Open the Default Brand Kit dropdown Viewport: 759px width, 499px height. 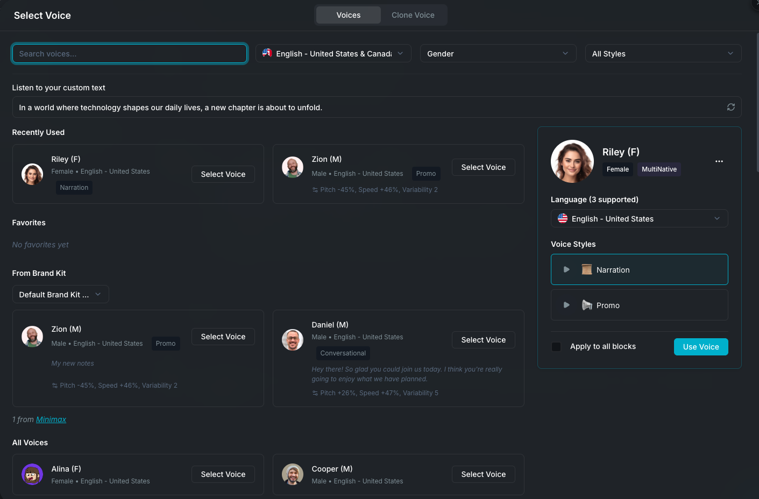coord(60,294)
